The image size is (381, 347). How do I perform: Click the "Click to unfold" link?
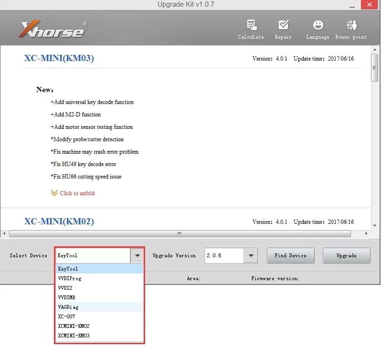(x=77, y=193)
